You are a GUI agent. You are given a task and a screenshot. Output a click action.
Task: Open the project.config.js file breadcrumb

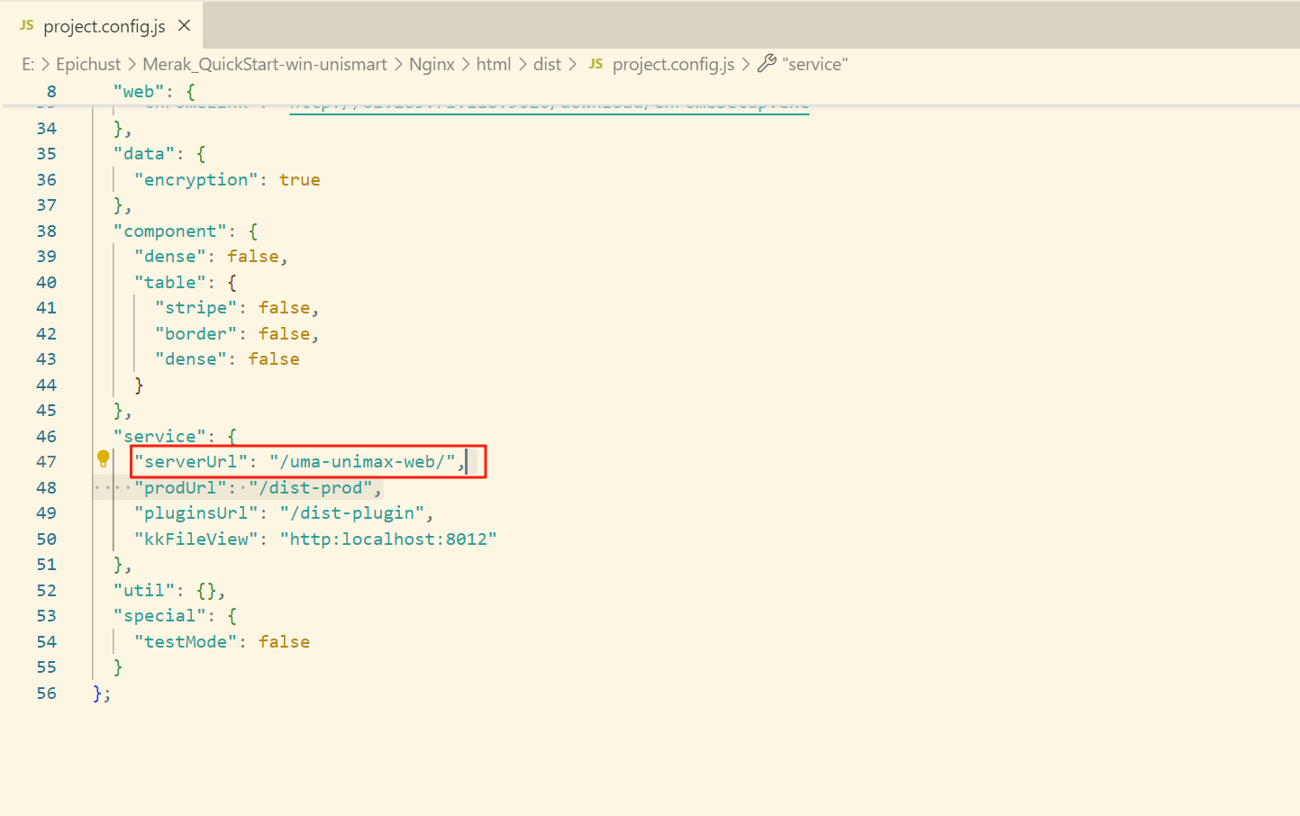[673, 64]
